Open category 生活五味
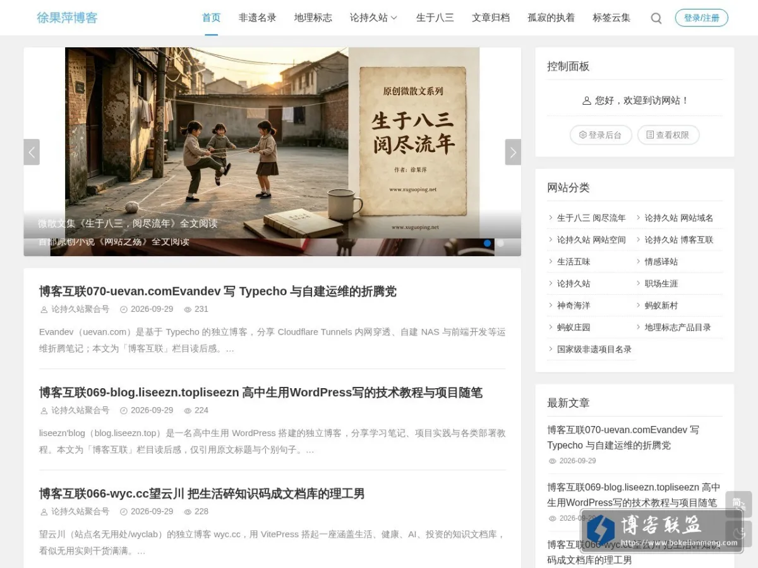 tap(574, 261)
